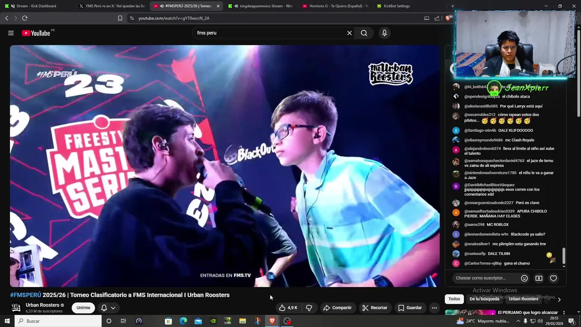This screenshot has height=327, width=581.
Task: Dislike the video with thumbs down
Action: click(309, 308)
